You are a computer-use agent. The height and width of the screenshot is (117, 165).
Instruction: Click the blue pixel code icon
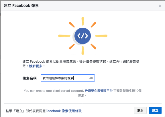point(82,36)
